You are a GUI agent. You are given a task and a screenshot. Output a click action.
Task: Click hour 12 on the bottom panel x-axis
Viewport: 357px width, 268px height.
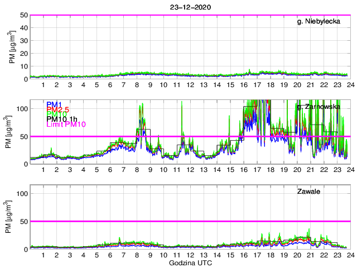pyautogui.click(x=190, y=255)
